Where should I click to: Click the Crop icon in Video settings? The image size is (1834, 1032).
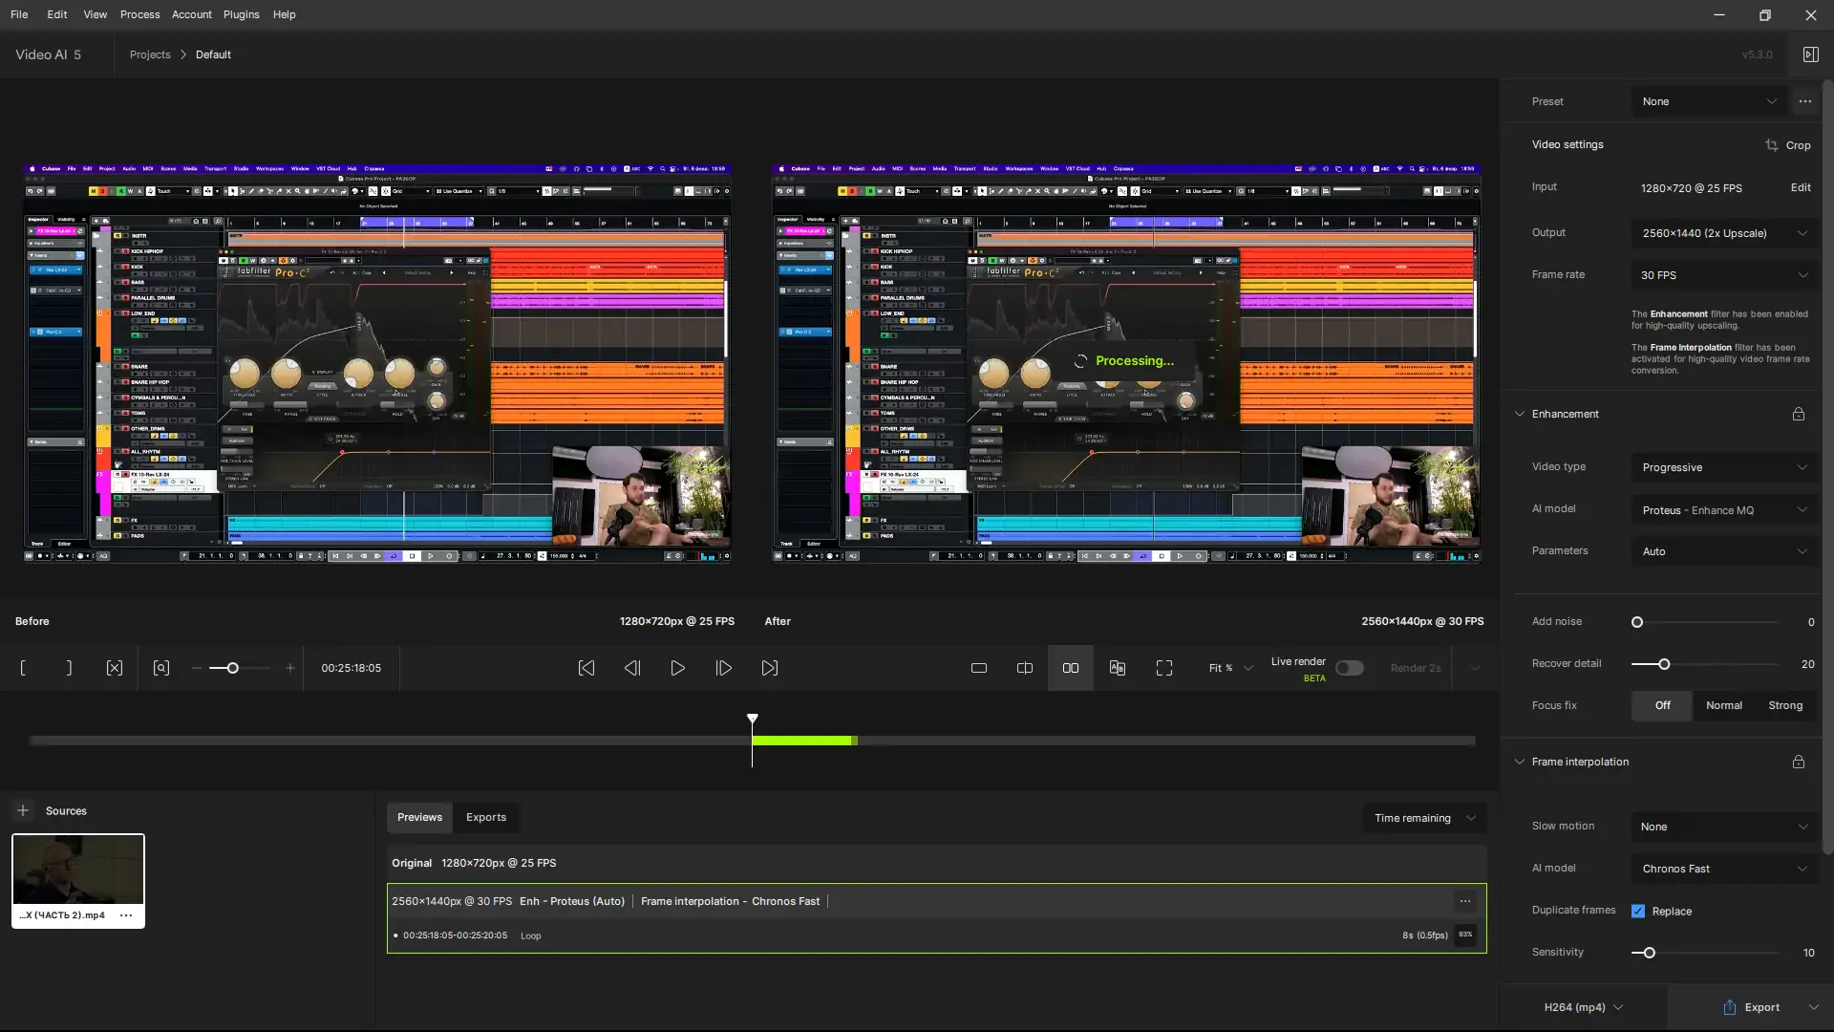tap(1772, 145)
